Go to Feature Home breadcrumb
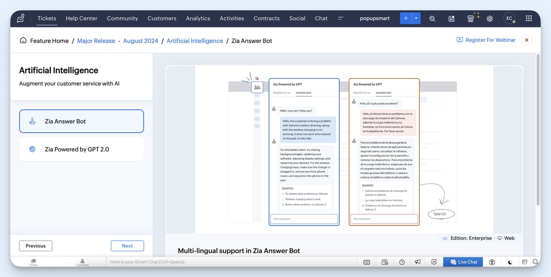Image resolution: width=551 pixels, height=277 pixels. point(50,41)
